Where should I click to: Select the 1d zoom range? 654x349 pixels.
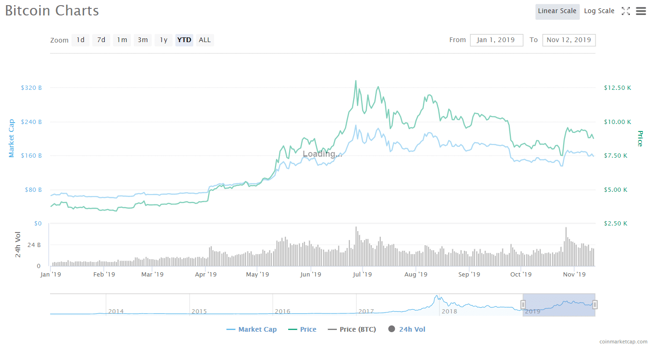80,40
